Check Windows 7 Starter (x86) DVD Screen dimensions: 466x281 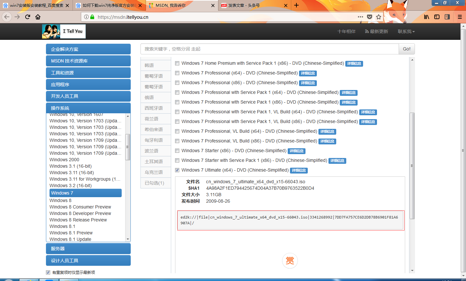tap(177, 151)
